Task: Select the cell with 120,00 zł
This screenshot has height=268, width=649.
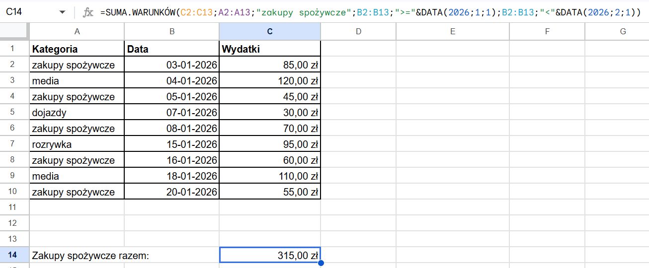Action: pyautogui.click(x=270, y=81)
